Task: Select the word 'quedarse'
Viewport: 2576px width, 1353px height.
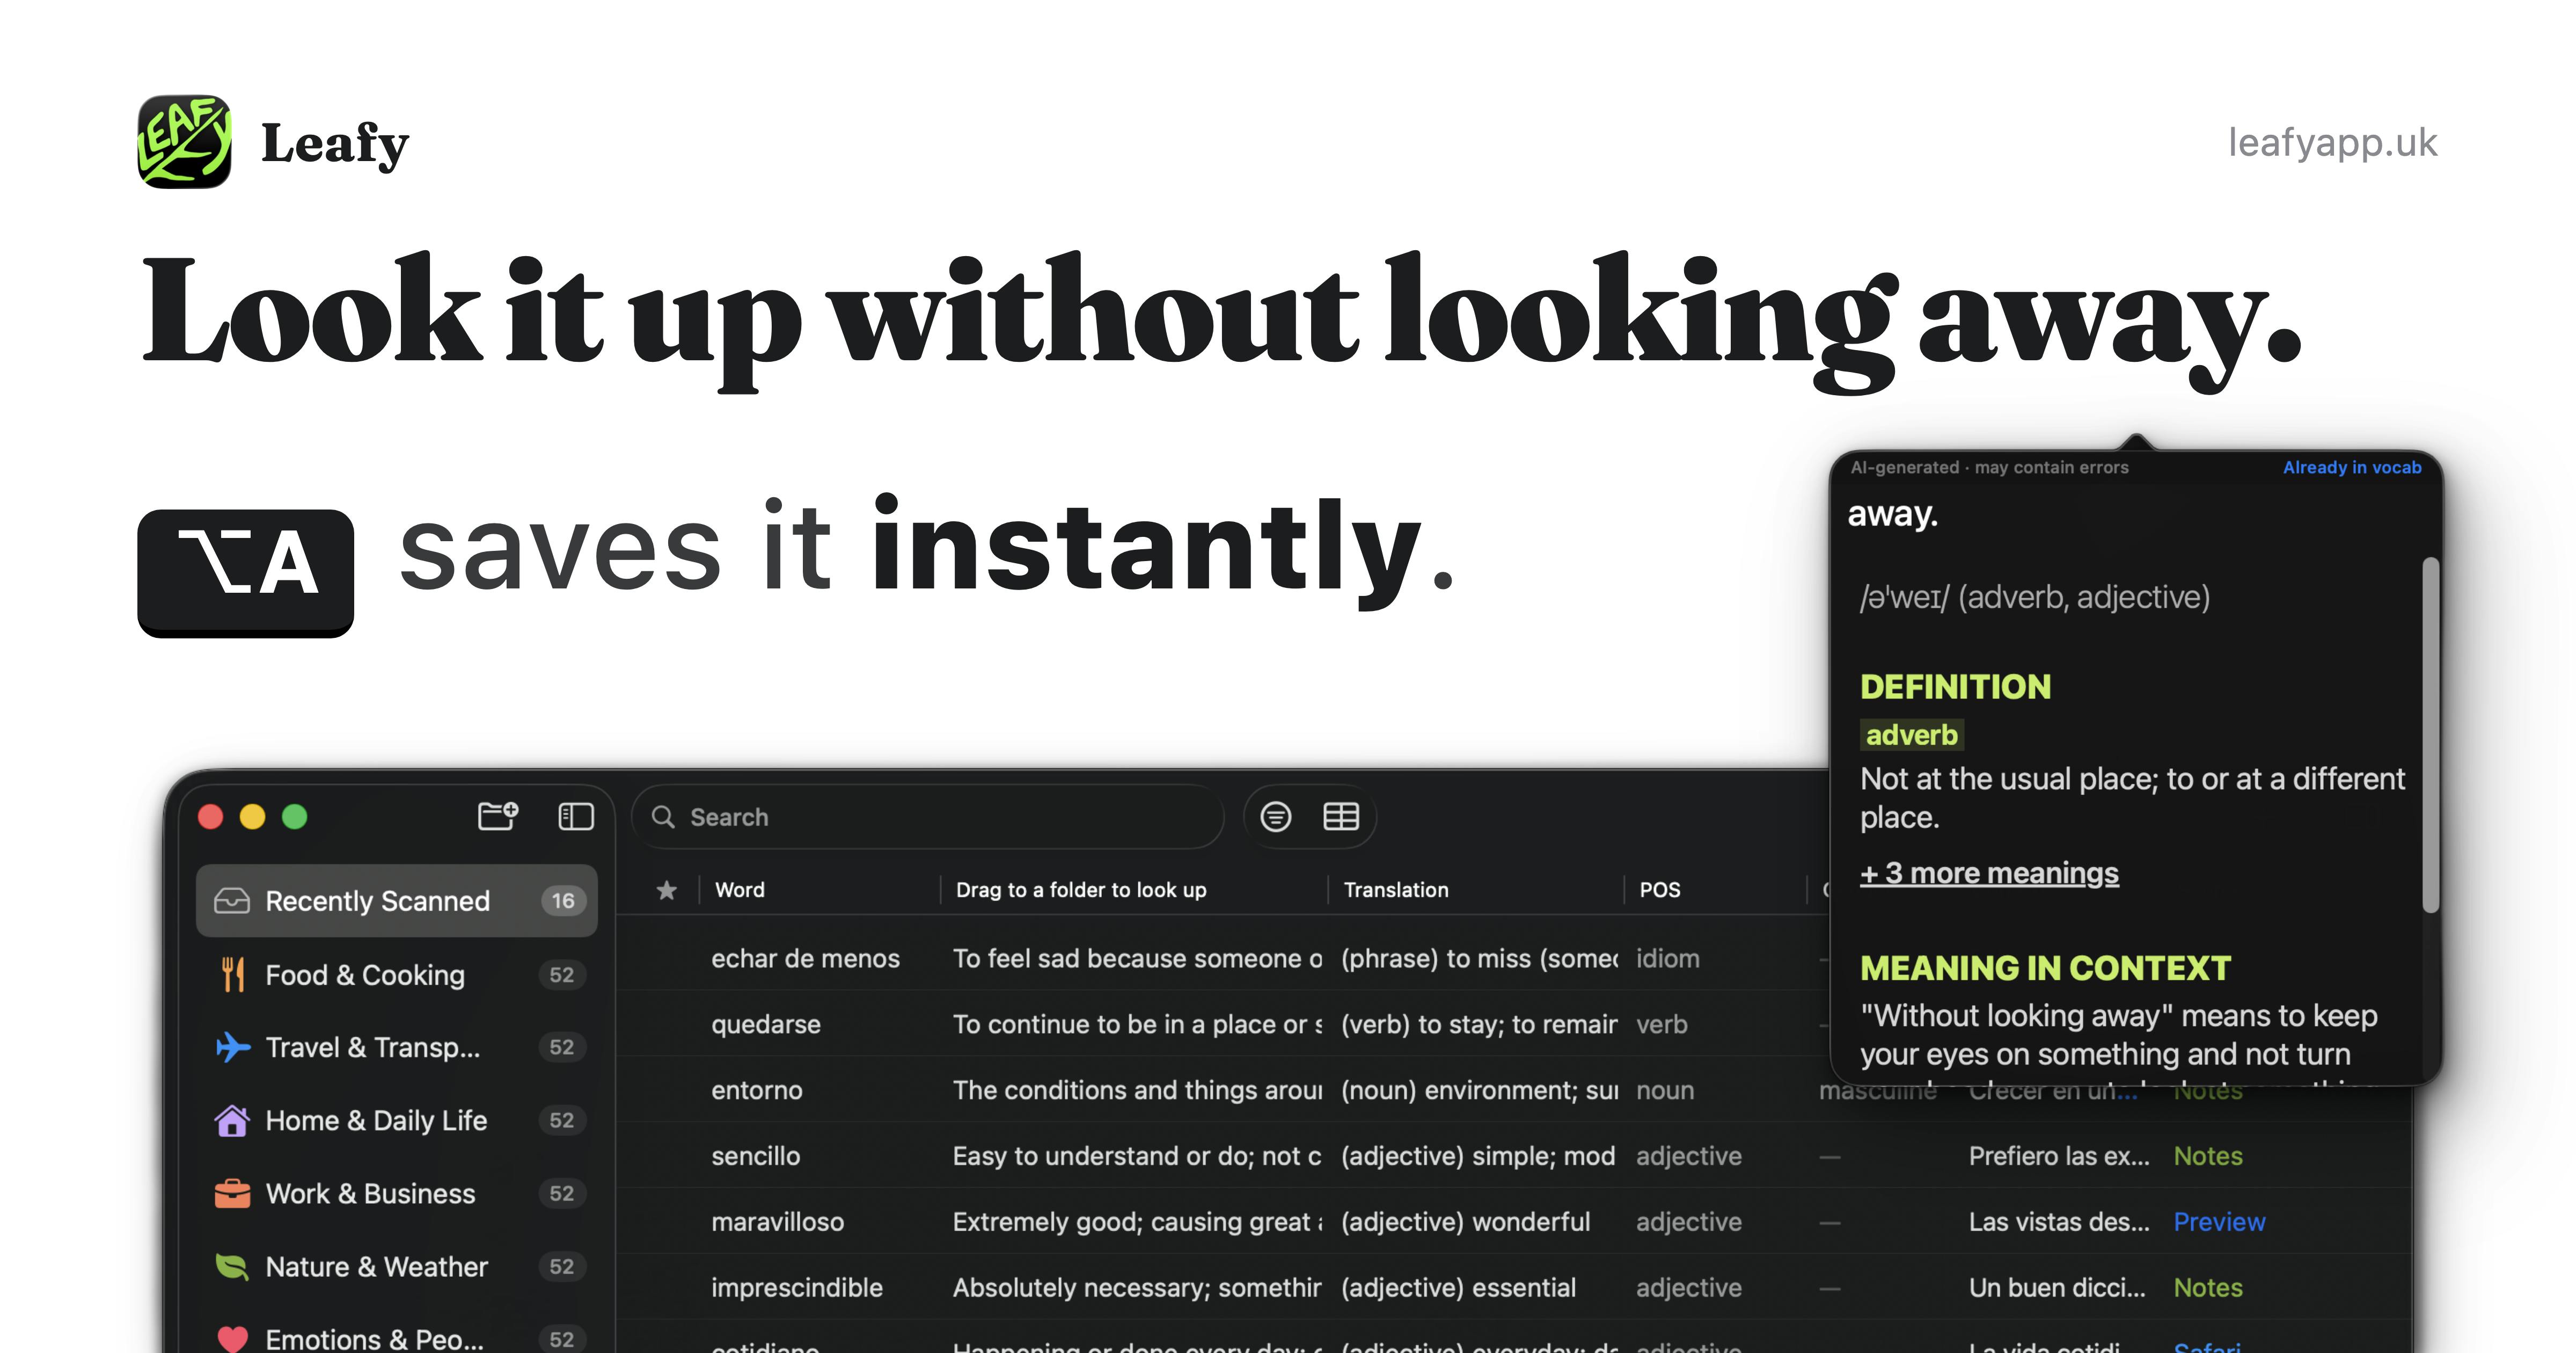Action: pos(766,1025)
